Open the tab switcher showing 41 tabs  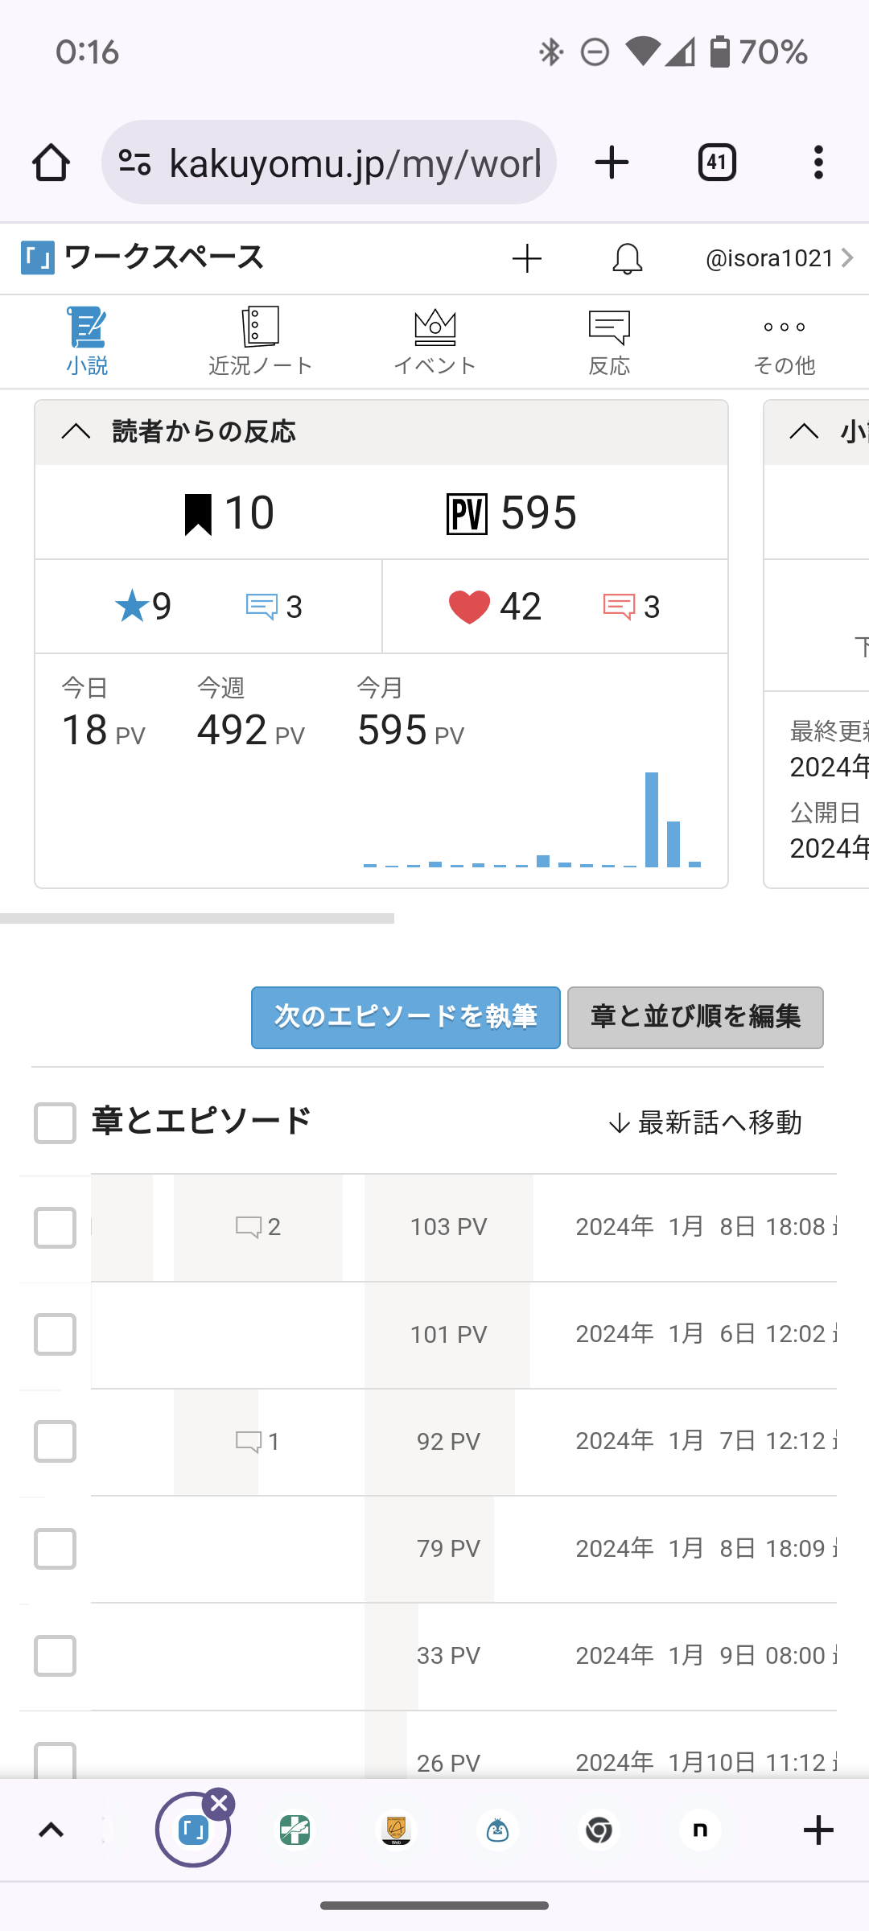click(x=716, y=163)
